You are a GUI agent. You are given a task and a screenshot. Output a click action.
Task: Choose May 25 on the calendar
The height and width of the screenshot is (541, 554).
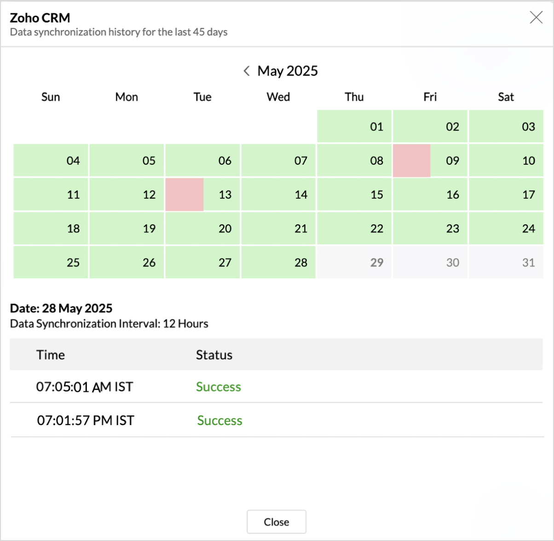pos(51,262)
